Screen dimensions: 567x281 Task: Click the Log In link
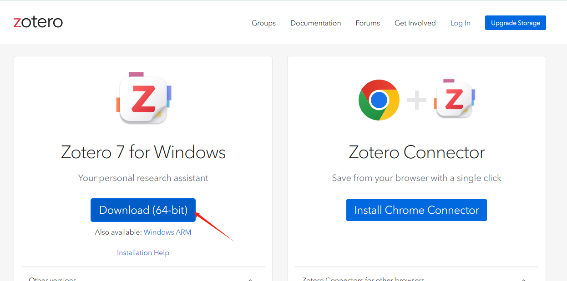[x=461, y=23]
